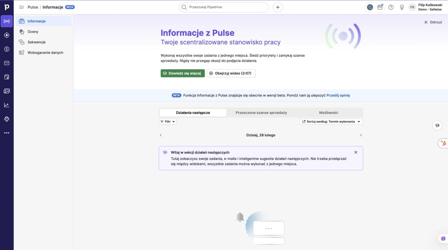Open colorful floating widget at bottom right
Image resolution: width=448 pixels, height=250 pixels.
coord(443,238)
